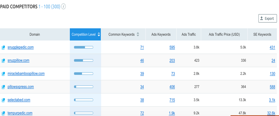Screen dimensions: 279x116
Task: Open external link icon for selectabed.com
Action: point(3,100)
